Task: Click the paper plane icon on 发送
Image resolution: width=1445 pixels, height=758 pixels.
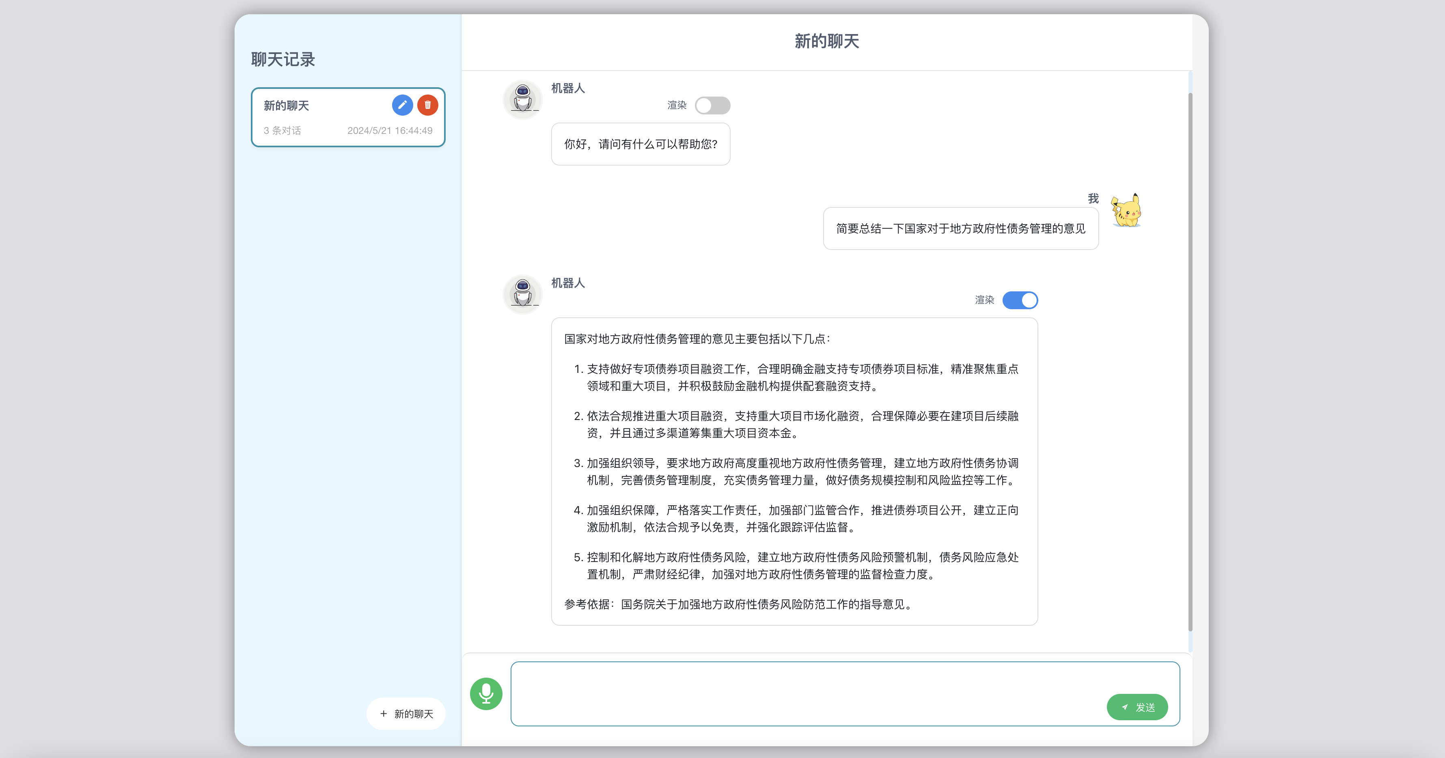Action: tap(1125, 708)
